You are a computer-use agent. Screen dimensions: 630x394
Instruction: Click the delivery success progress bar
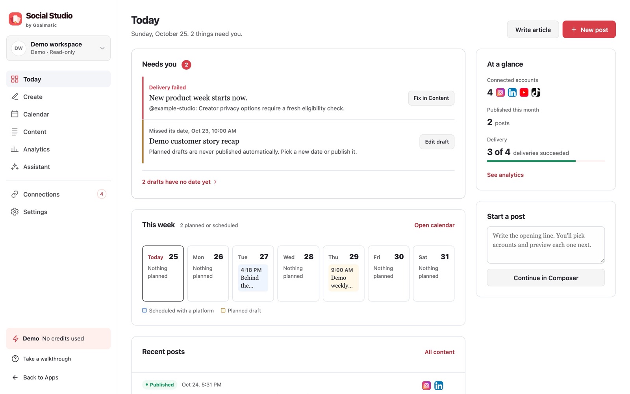point(546,161)
